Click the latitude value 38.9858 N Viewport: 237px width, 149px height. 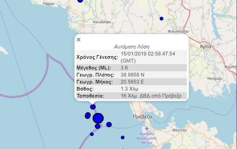[133, 75]
